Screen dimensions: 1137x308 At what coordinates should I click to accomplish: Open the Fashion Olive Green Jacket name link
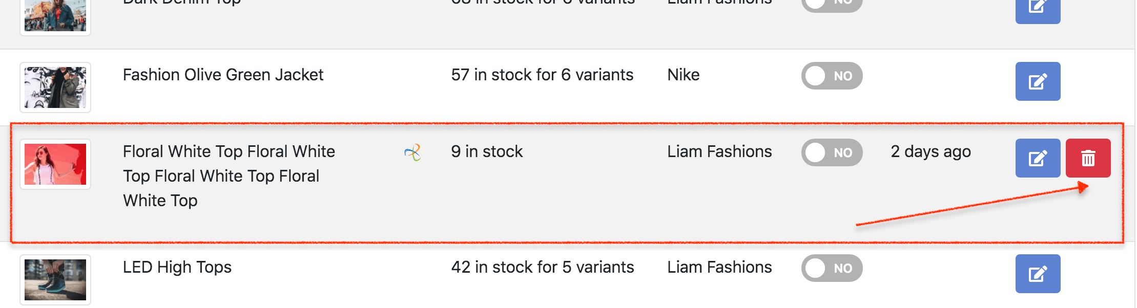pyautogui.click(x=223, y=75)
